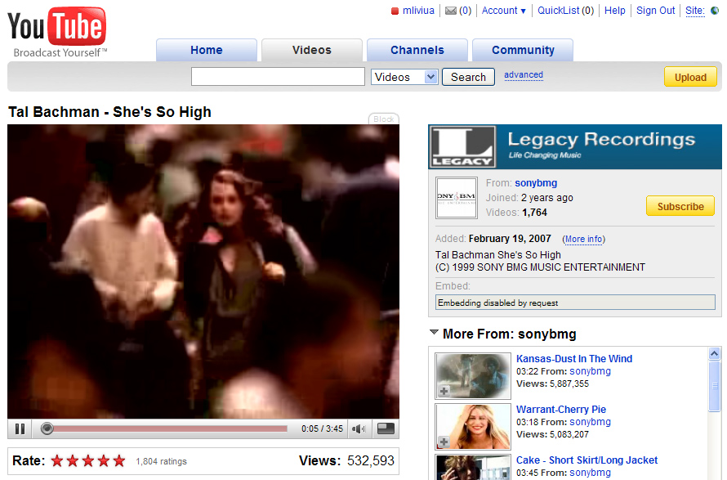Click the Site: link
This screenshot has height=480, width=727.
coord(694,11)
